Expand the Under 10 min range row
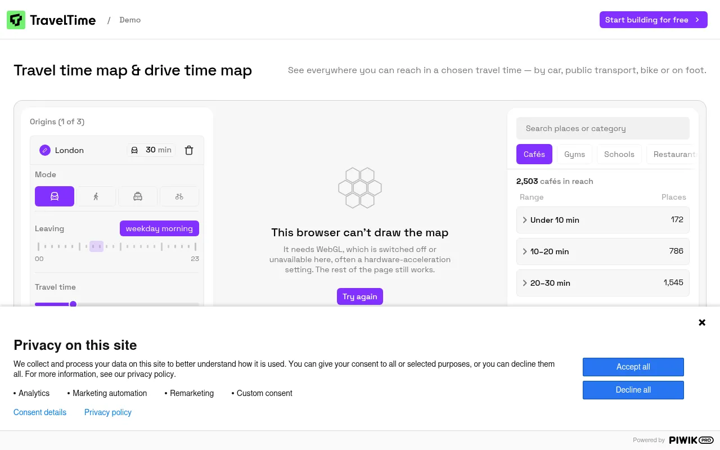 [603, 220]
